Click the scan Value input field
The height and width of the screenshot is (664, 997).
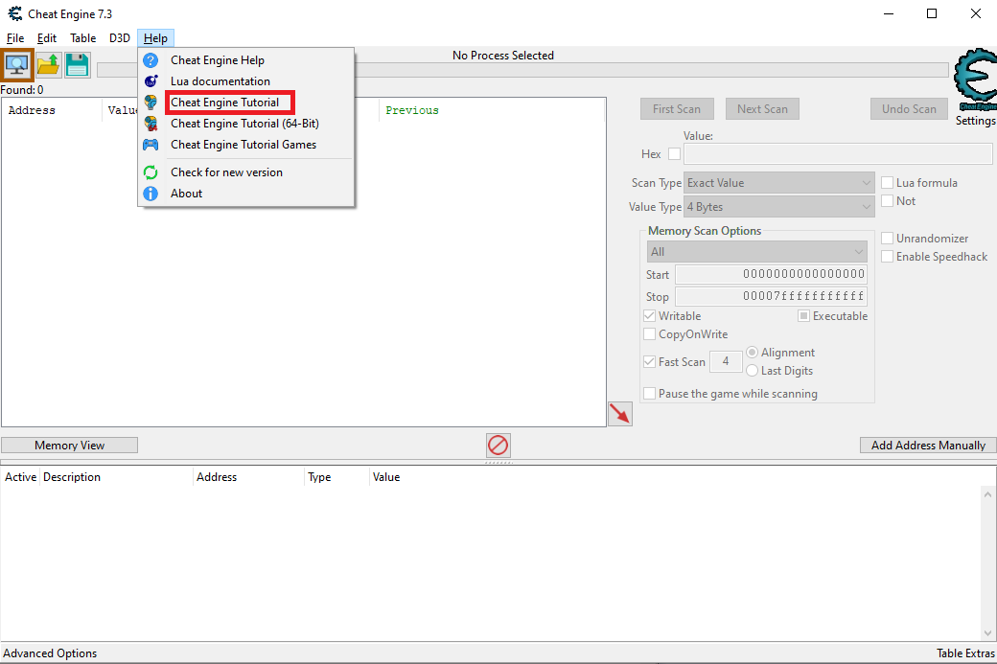[x=838, y=153]
